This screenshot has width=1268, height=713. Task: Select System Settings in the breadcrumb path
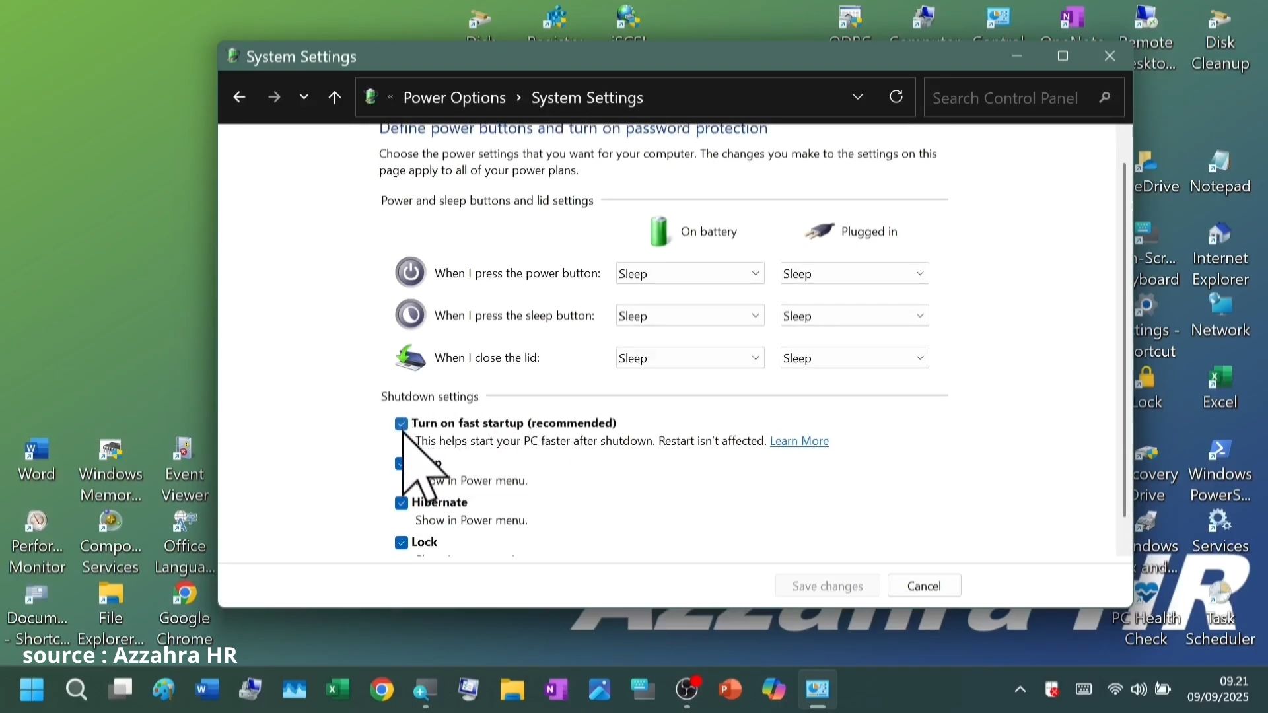587,98
